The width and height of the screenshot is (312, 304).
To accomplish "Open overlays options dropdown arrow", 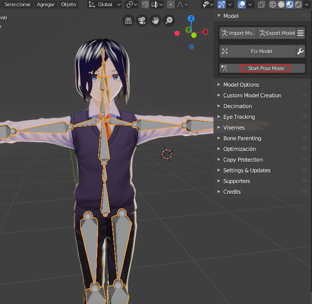I will coord(250,4).
